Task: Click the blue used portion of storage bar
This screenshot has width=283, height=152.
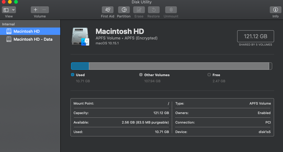Action: click(80, 66)
